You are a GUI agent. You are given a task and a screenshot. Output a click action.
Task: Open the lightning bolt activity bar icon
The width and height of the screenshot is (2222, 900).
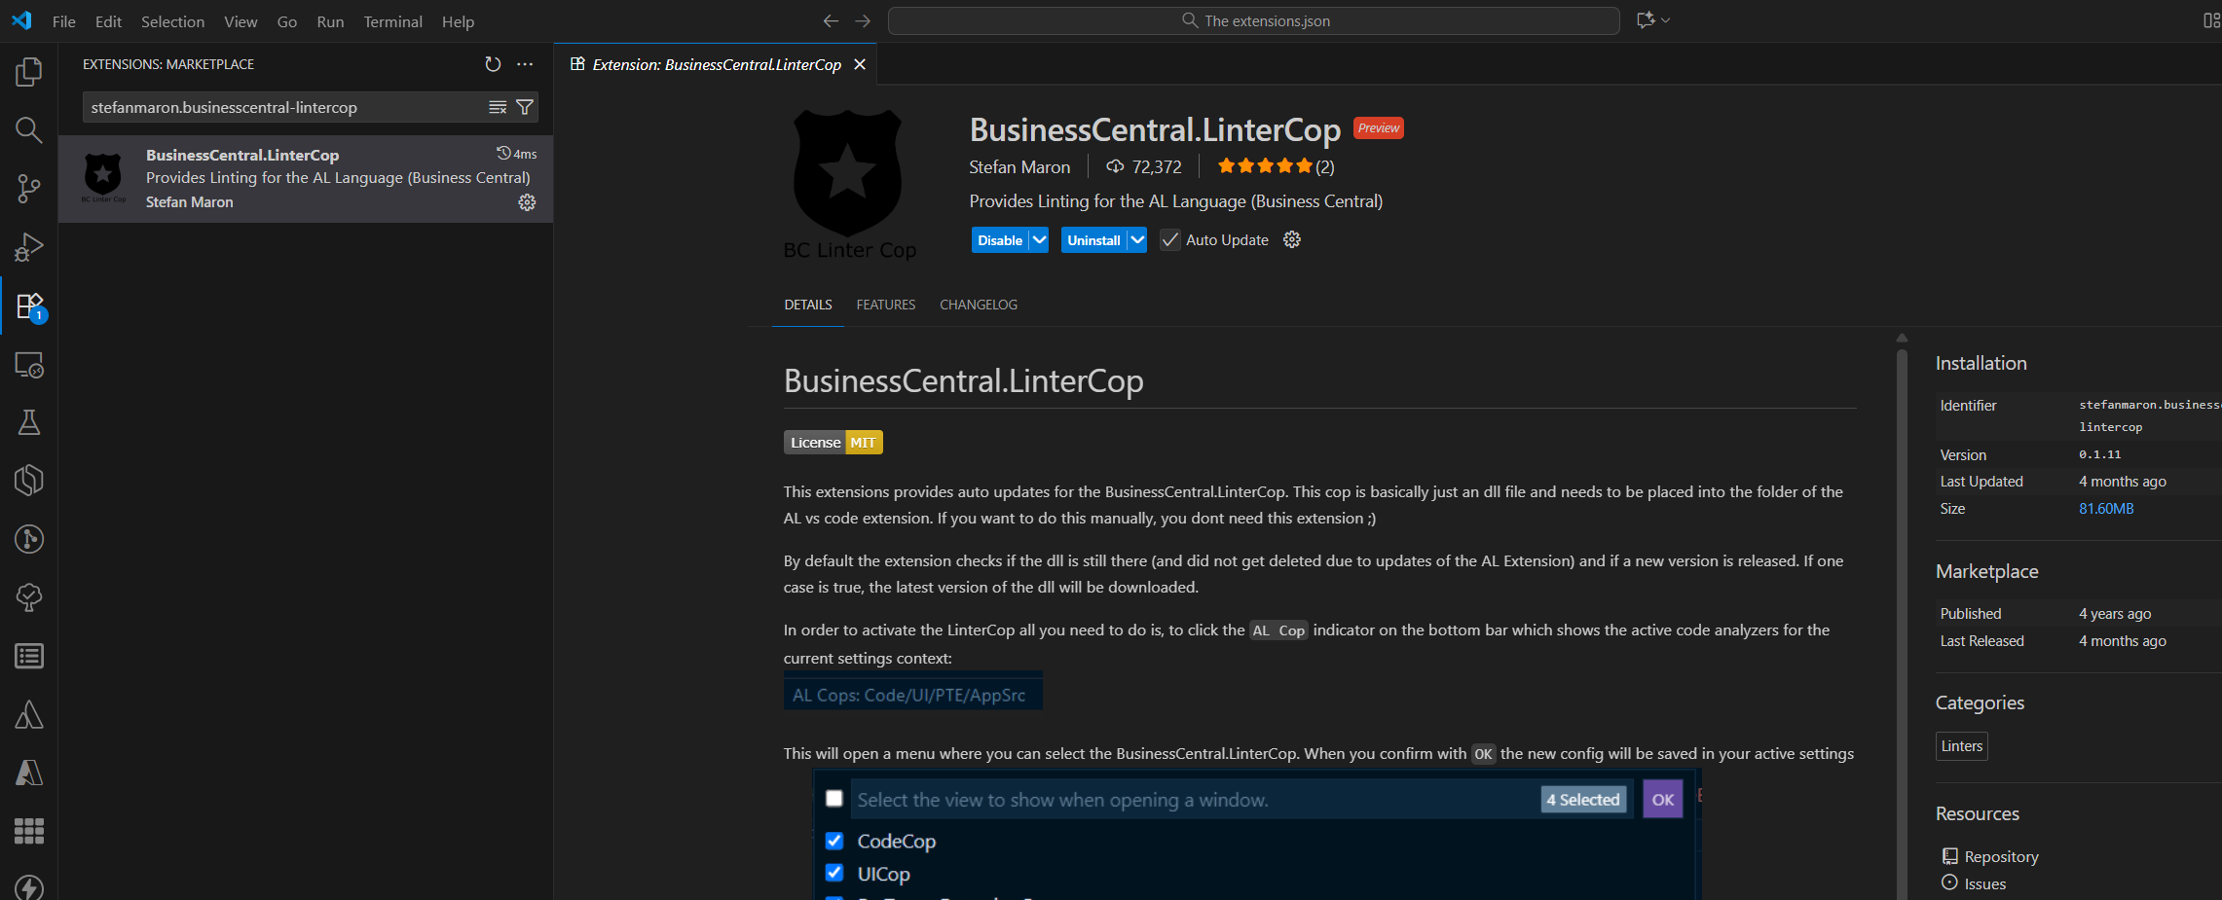(29, 887)
